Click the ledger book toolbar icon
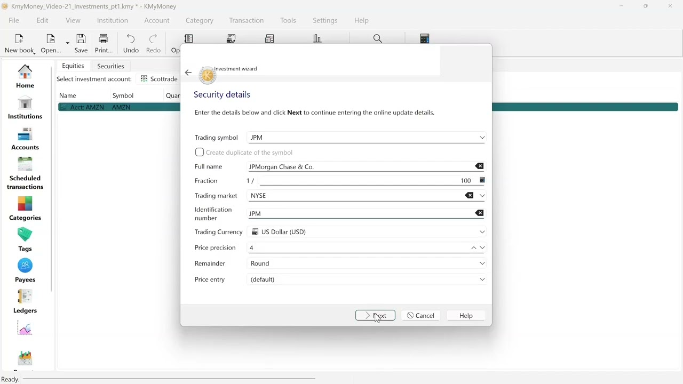Image resolution: width=683 pixels, height=384 pixels. [x=189, y=38]
